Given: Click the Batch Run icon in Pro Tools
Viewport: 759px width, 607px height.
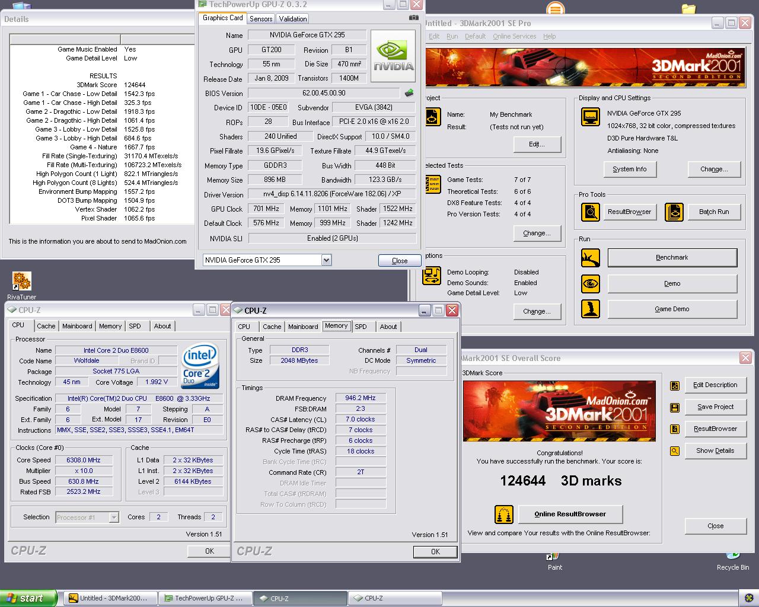Looking at the screenshot, I should coord(674,212).
